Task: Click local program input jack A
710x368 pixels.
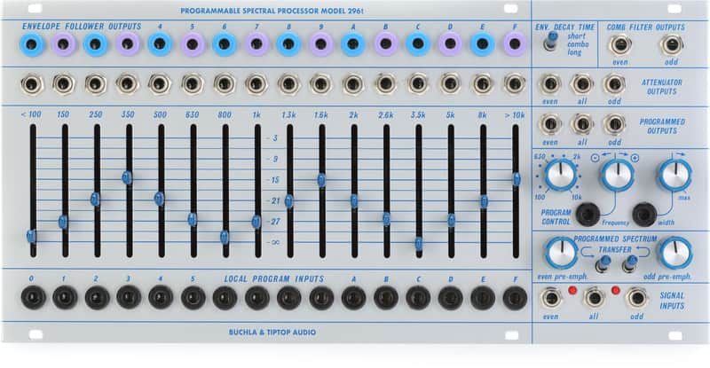Action: (353, 298)
